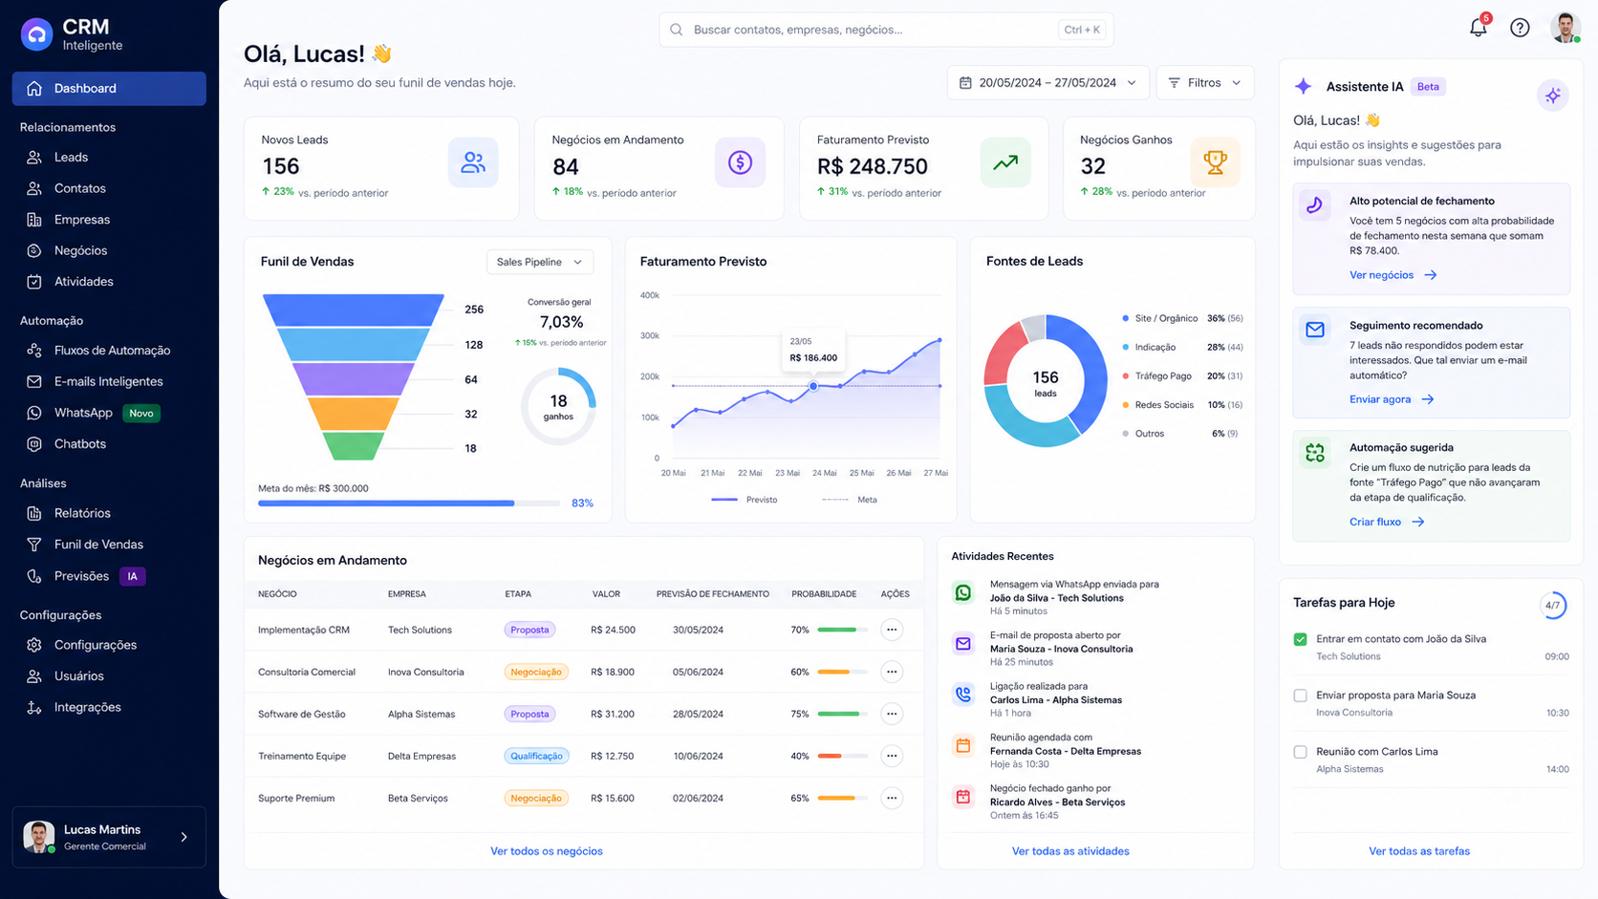Viewport: 1598px width, 899px height.
Task: Click the Negócios em Andamento dollar icon
Action: pyautogui.click(x=740, y=162)
